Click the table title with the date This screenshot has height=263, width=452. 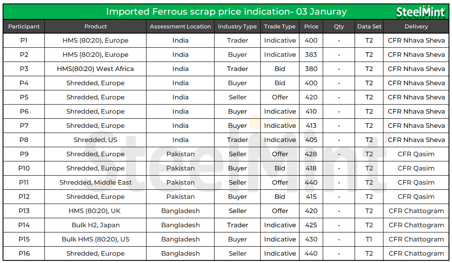(226, 12)
